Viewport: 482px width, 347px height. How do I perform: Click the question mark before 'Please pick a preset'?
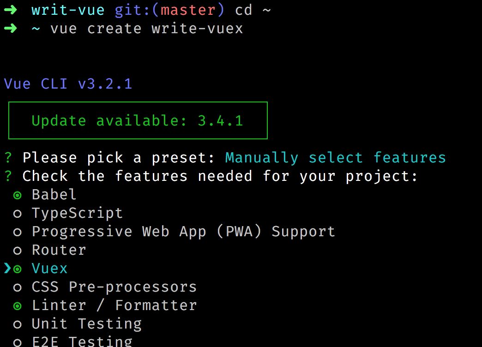coord(8,158)
